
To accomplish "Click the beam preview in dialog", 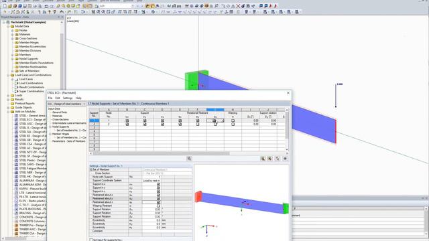I will pyautogui.click(x=242, y=203).
